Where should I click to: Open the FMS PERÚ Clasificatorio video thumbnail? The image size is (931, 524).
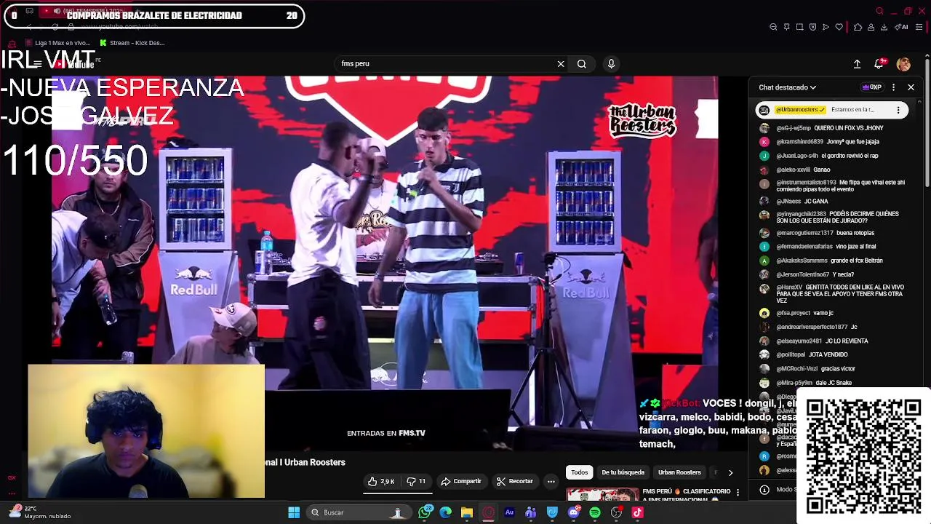click(603, 494)
